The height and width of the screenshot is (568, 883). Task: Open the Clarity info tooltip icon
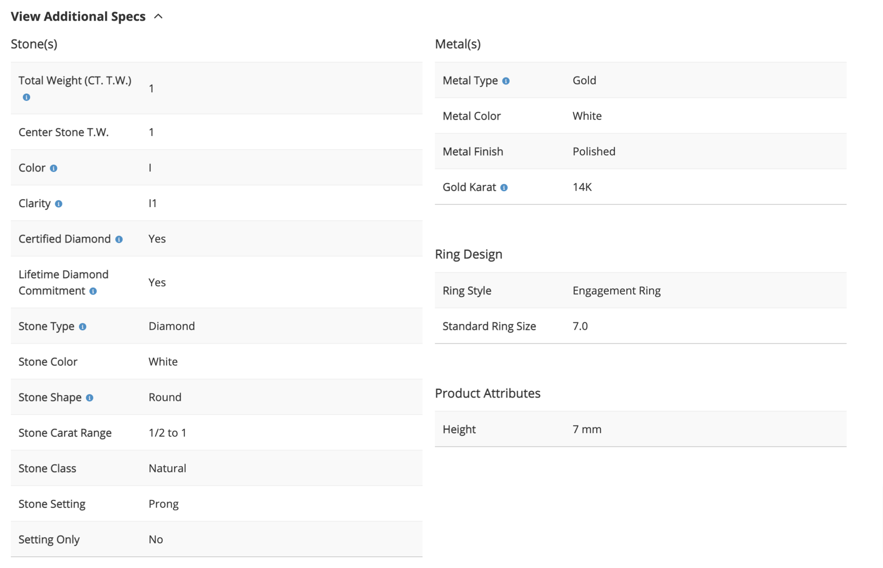coord(59,204)
